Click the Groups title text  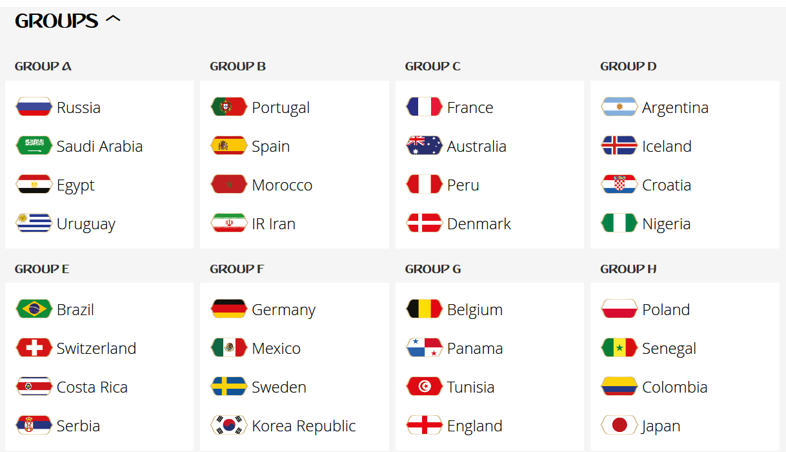[x=57, y=21]
